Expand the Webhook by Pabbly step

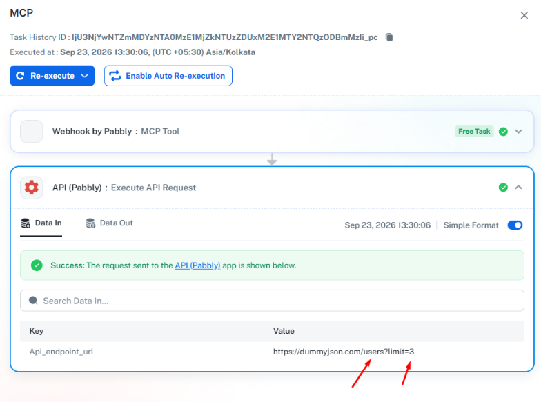(x=518, y=131)
